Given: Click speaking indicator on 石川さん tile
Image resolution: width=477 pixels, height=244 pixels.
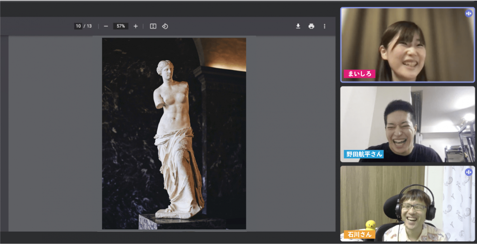Looking at the screenshot, I should [468, 172].
